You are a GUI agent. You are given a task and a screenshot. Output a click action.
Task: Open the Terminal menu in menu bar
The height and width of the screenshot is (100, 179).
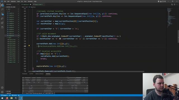(x=30, y=1)
